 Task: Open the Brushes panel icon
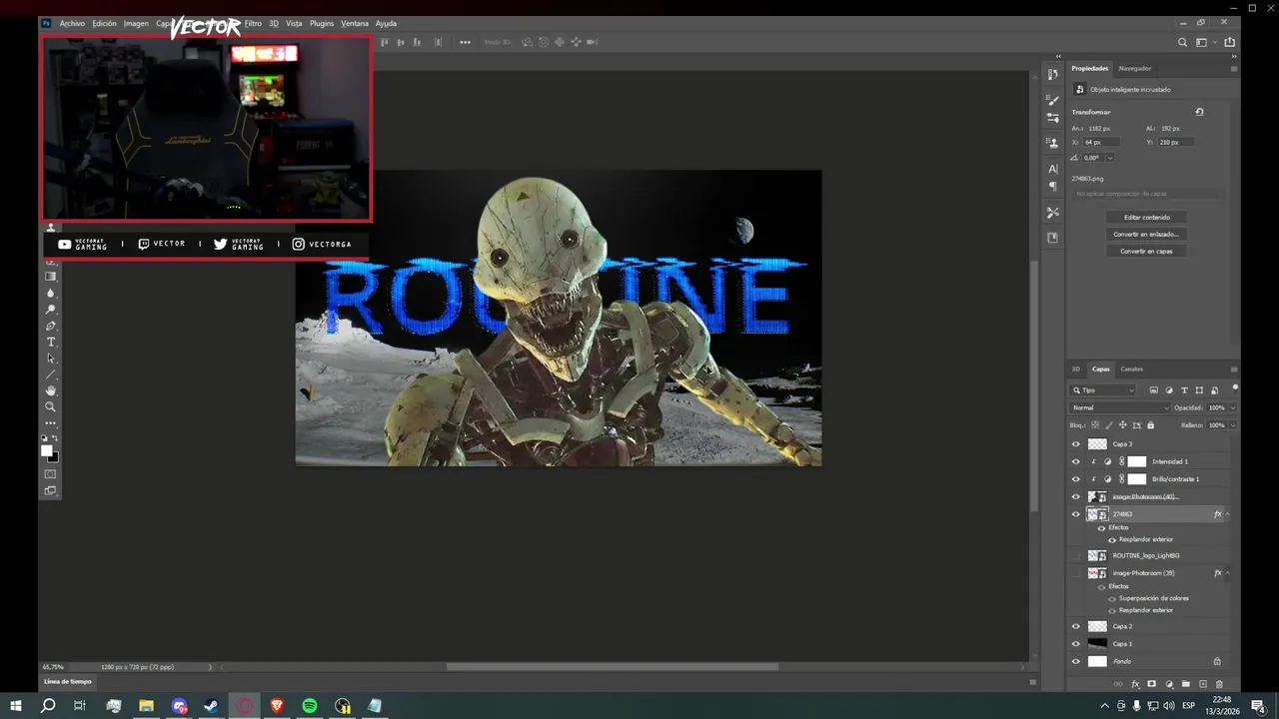tap(1052, 100)
